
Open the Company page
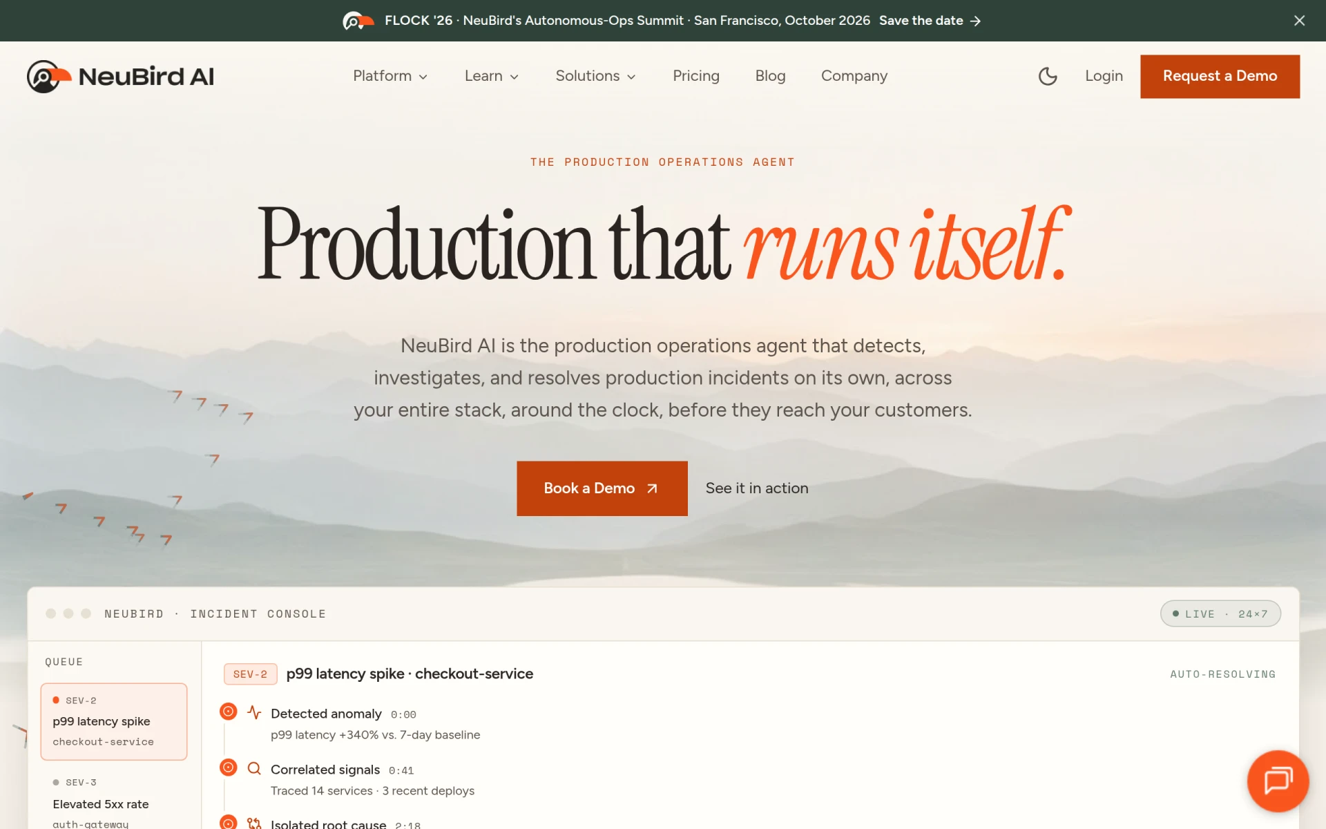coord(854,76)
